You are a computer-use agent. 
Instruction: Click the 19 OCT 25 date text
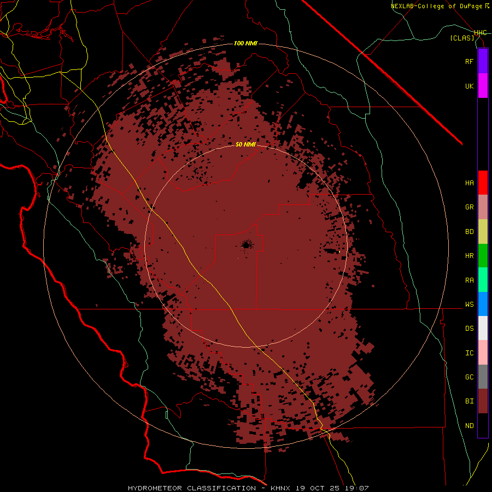click(x=318, y=488)
